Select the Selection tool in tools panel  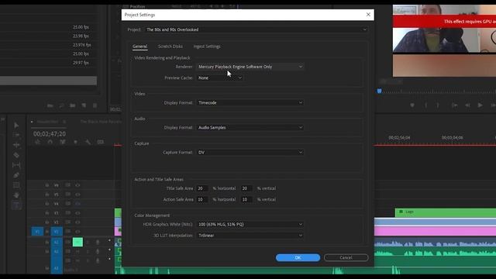tap(16, 126)
